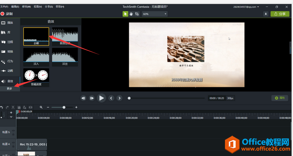Viewport: 293px width, 156px height.
Task: Select the 淡出 fade out effect
Action: [65, 57]
